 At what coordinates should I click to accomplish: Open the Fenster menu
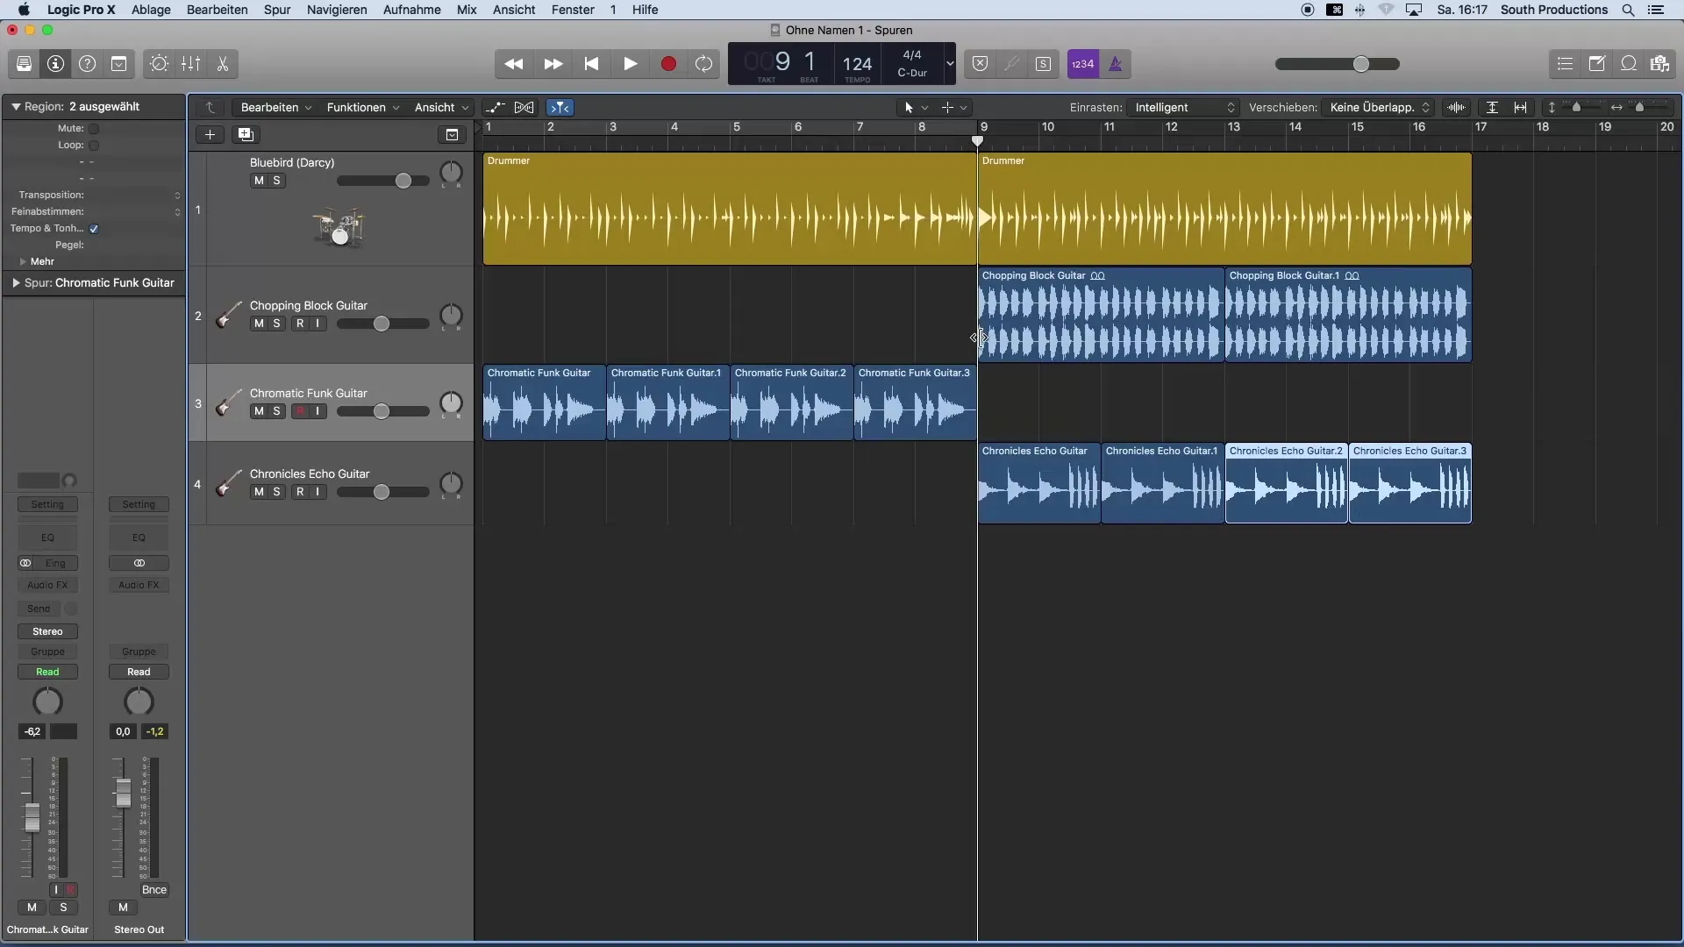[x=573, y=10]
